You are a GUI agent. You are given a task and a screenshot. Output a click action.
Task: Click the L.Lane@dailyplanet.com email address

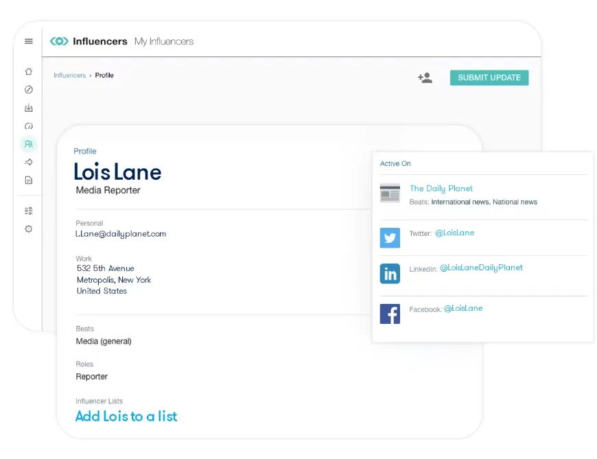point(121,234)
